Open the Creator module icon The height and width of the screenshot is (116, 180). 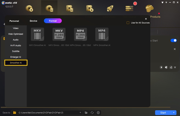coord(90,8)
